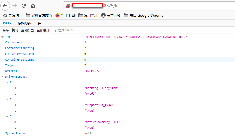Click the 保存 save button

(x=5, y=30)
